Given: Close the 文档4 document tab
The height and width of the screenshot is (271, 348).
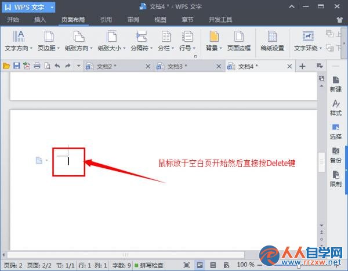Looking at the screenshot, I should point(289,66).
